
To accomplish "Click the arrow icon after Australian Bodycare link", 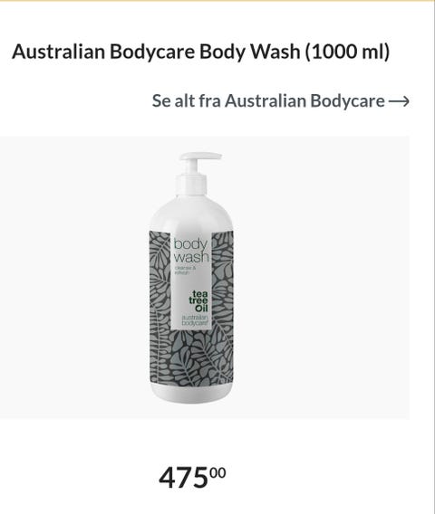I will [399, 101].
